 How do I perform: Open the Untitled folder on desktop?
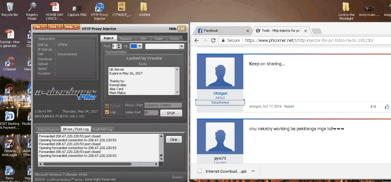(x=144, y=9)
